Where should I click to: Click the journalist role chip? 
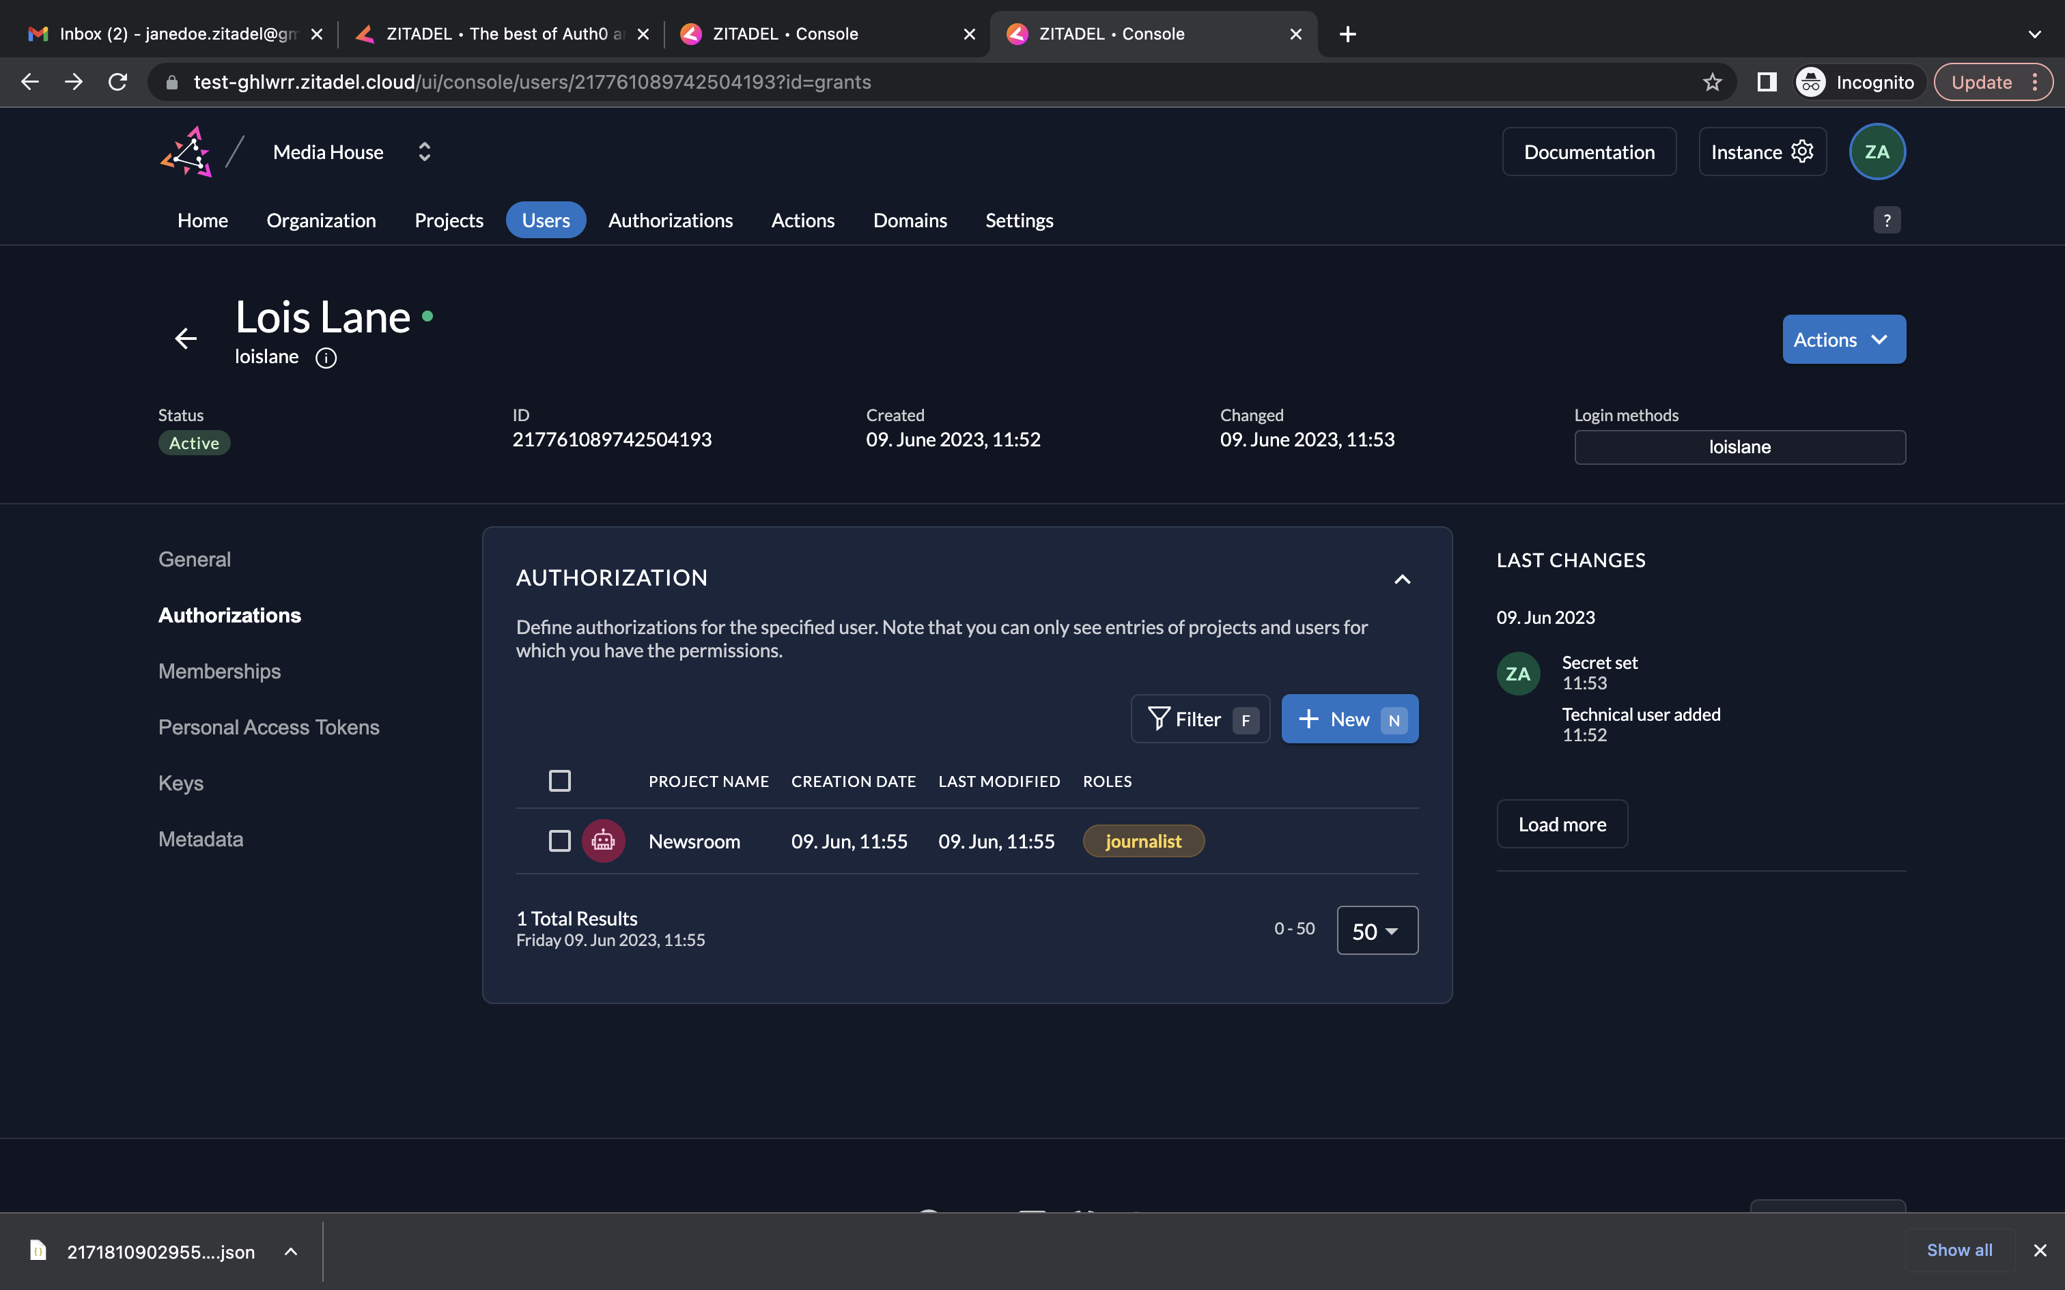pyautogui.click(x=1142, y=841)
